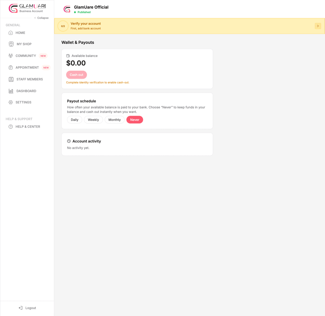Open SETTINGS from the sidebar
The height and width of the screenshot is (316, 325).
23,102
